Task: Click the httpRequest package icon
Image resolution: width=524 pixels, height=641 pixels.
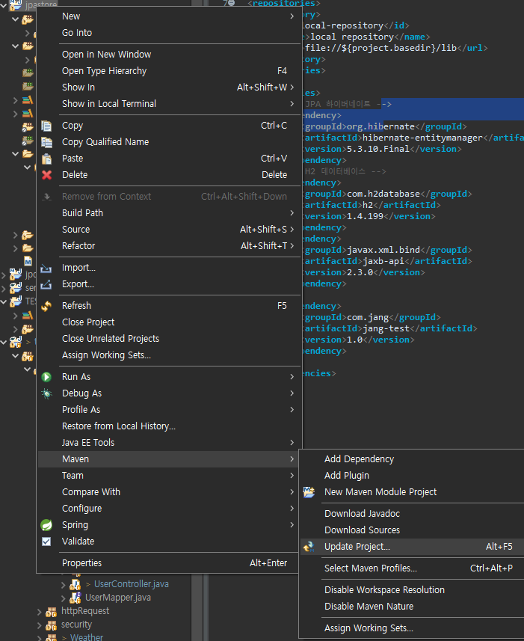Action: click(51, 612)
